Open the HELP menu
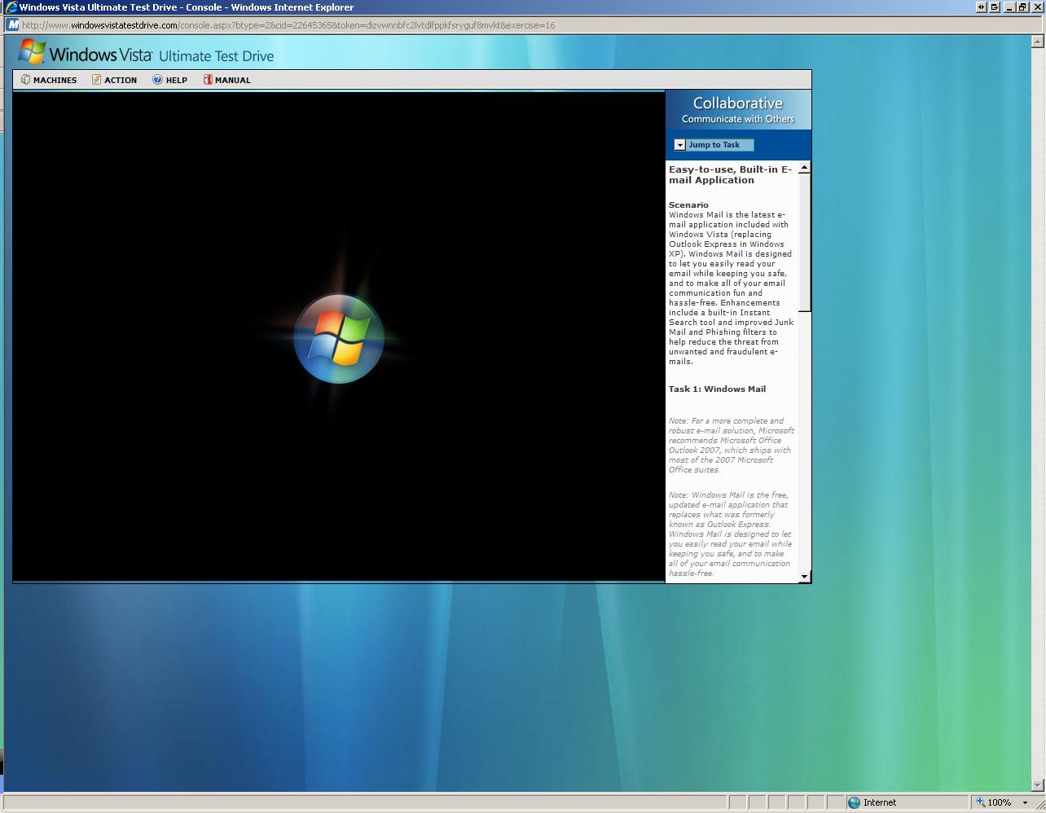The image size is (1046, 813). (169, 80)
